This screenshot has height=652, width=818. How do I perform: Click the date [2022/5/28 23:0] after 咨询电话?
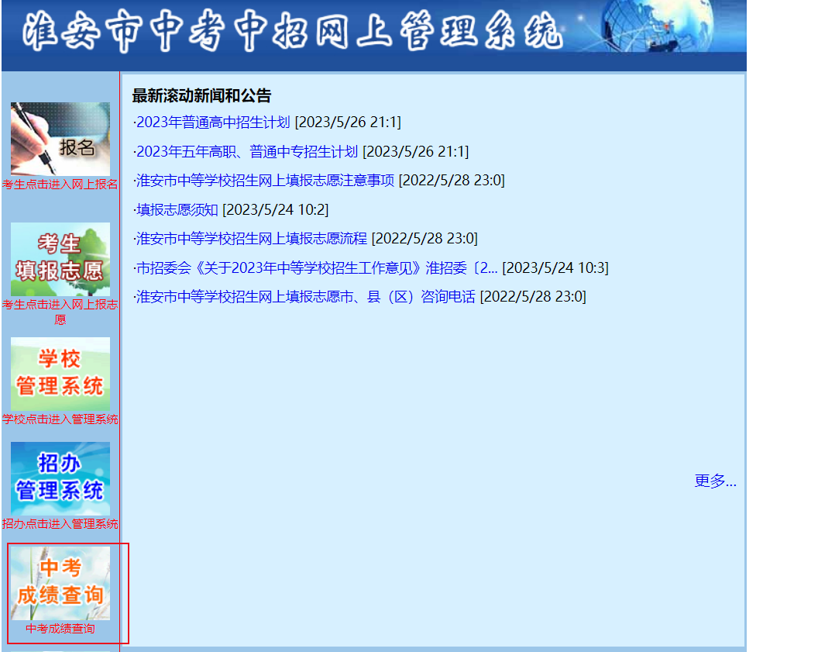pos(533,296)
